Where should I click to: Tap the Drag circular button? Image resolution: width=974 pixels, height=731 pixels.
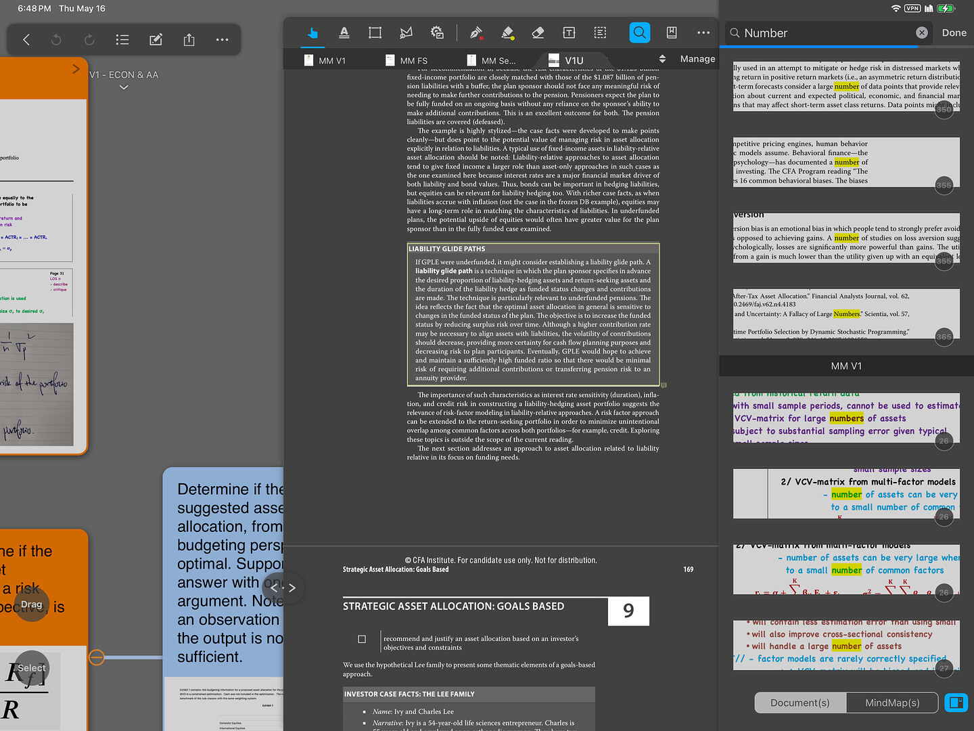(32, 604)
